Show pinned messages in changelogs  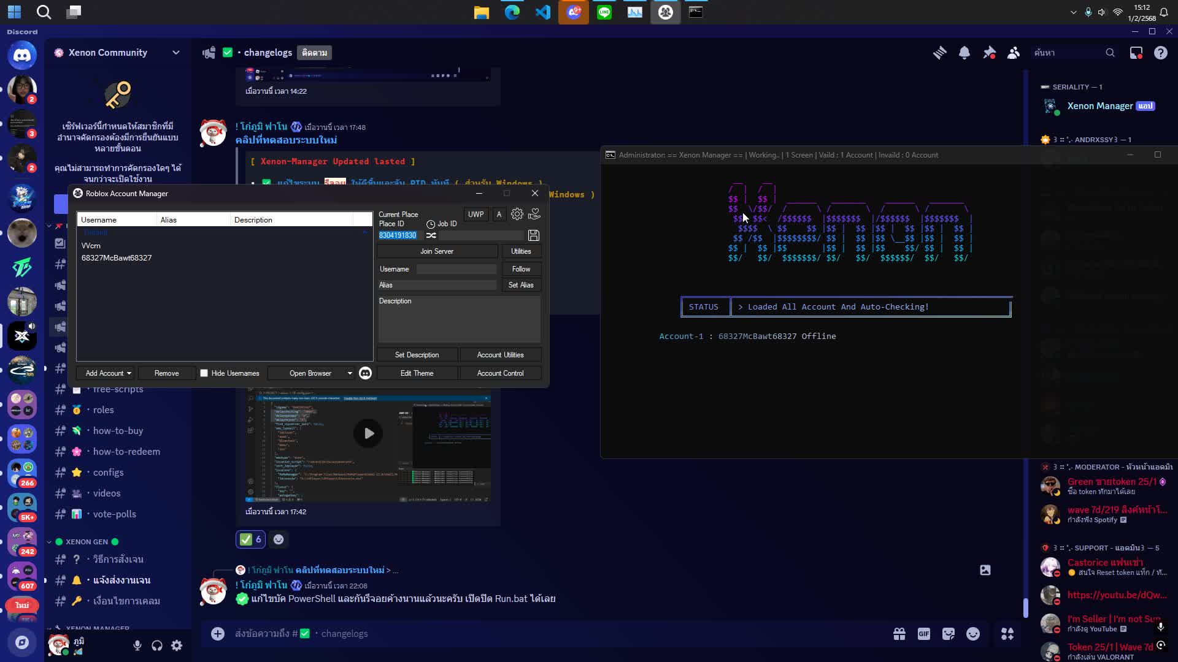[989, 53]
